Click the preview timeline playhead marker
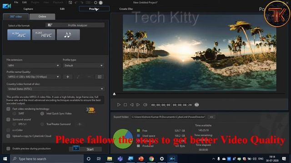Image resolution: width=291 pixels, height=163 pixels. pyautogui.click(x=114, y=94)
